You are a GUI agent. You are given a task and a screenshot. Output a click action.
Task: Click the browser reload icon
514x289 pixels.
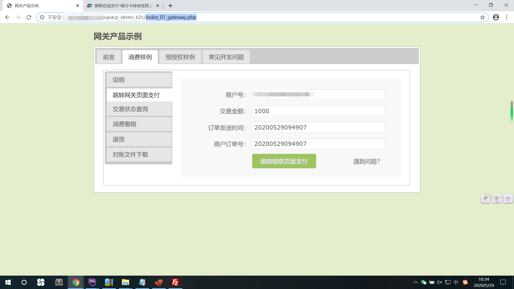(29, 17)
